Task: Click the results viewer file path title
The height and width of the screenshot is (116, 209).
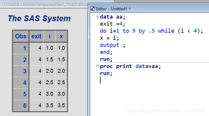Action: click(x=44, y=5)
